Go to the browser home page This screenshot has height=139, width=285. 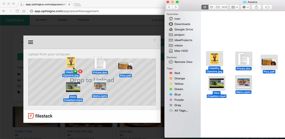24,11
